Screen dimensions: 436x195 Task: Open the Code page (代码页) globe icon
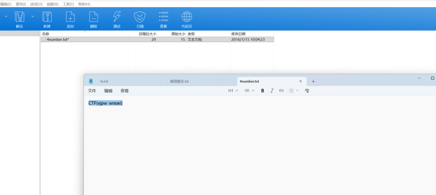pyautogui.click(x=186, y=17)
